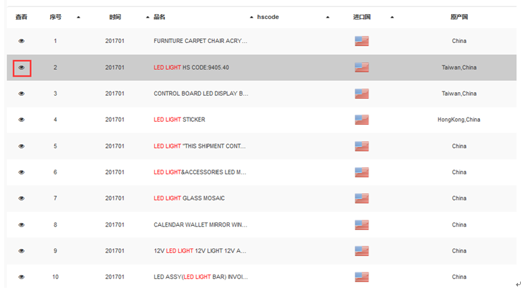View the LED LIGHT GLASS MOSAIC record
This screenshot has height=290, width=525.
point(21,198)
